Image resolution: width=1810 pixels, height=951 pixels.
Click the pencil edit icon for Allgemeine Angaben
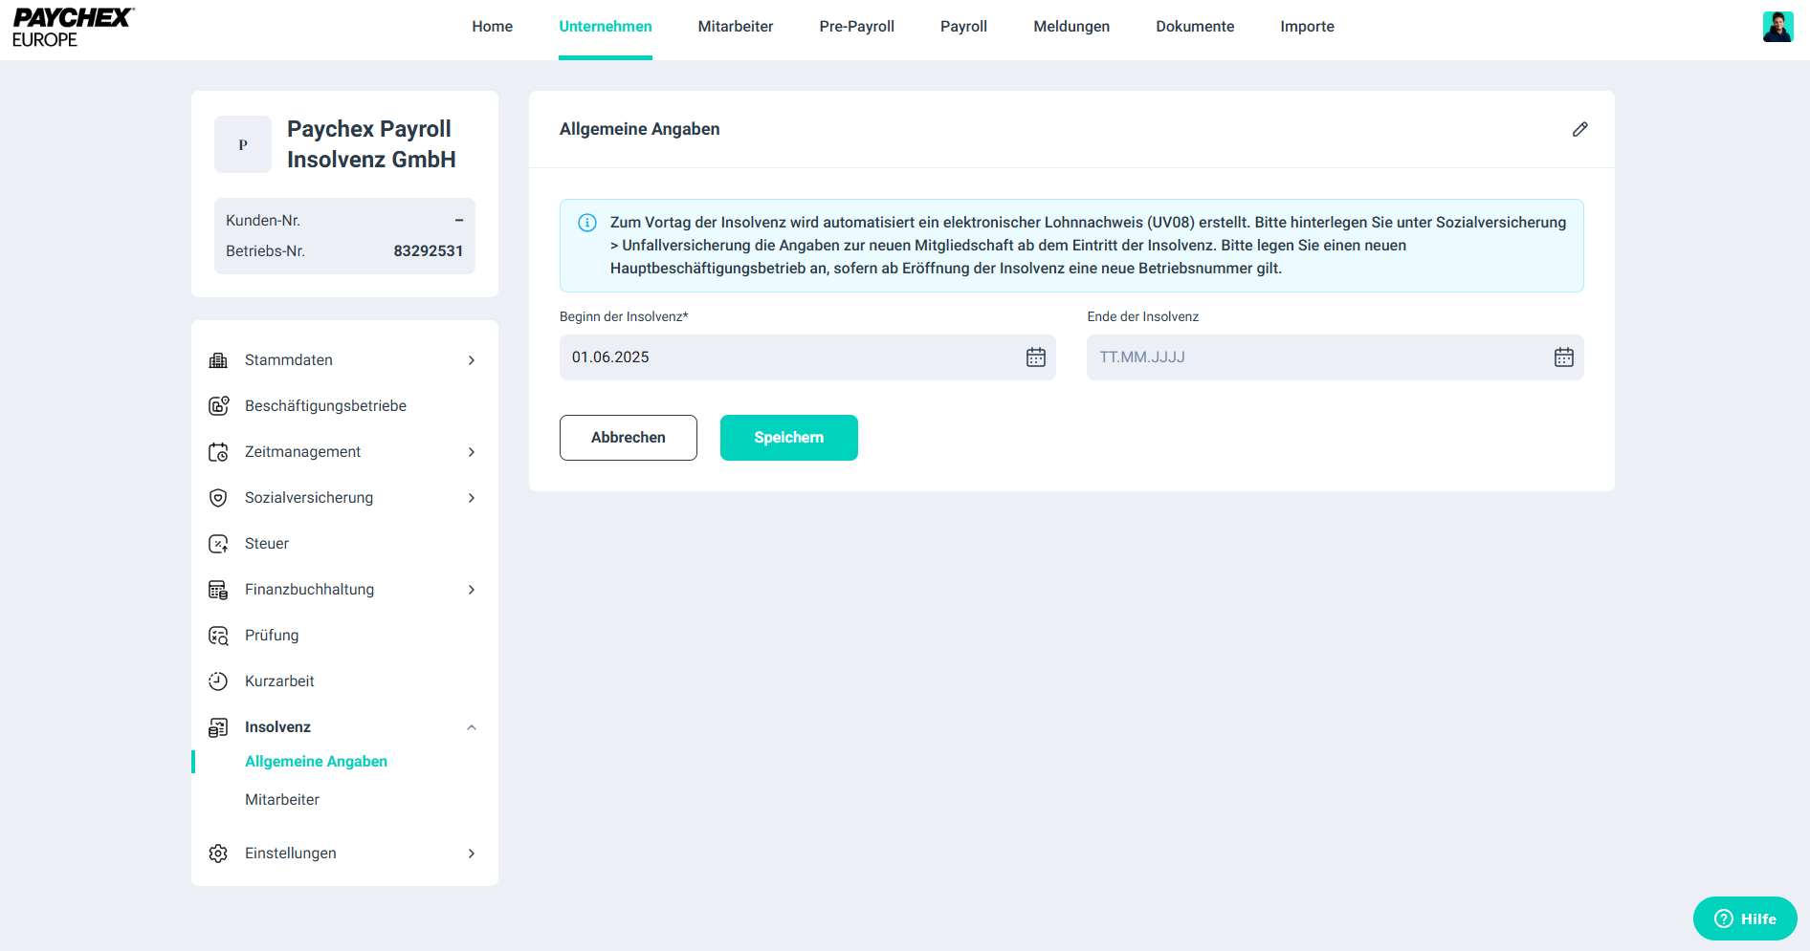1579,129
